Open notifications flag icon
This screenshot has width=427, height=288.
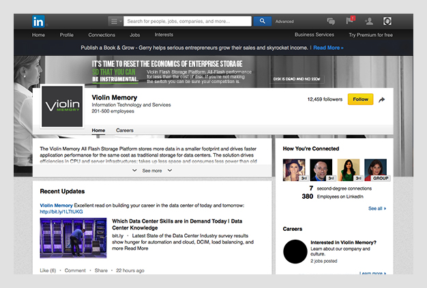(x=350, y=20)
